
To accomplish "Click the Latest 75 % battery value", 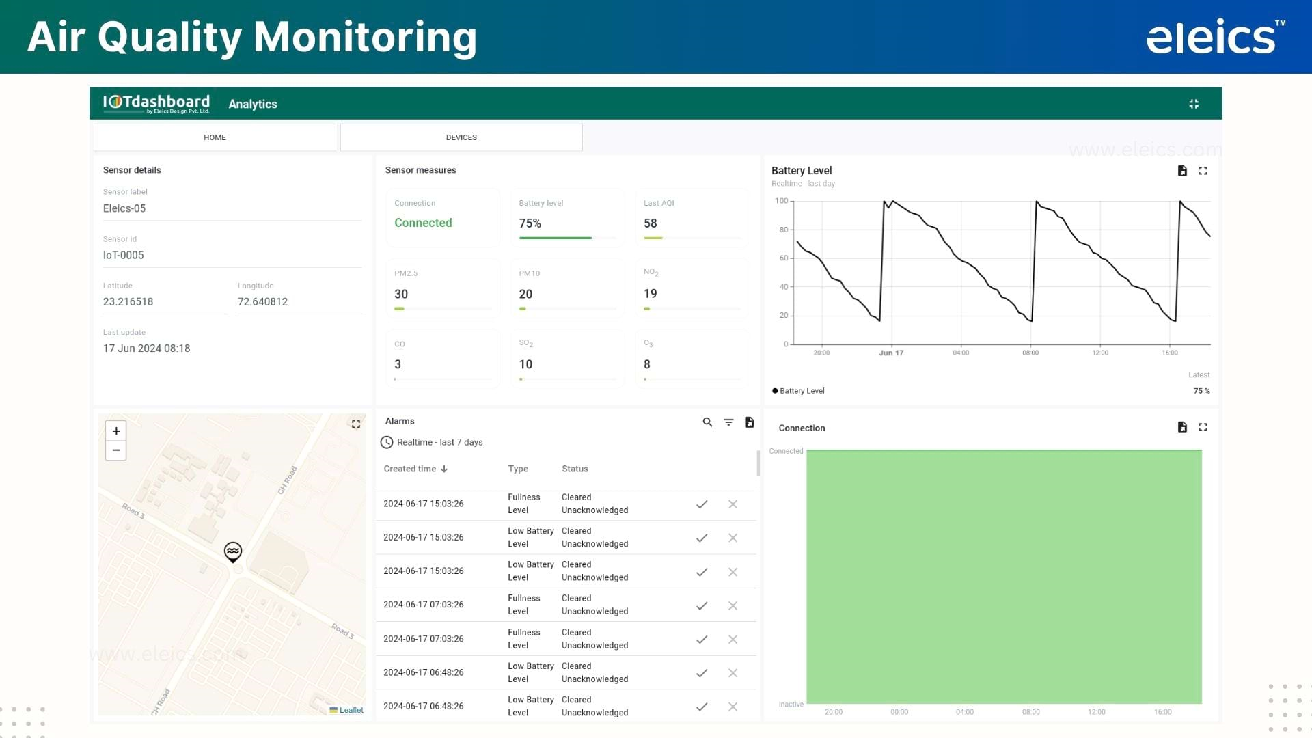I will (1201, 391).
